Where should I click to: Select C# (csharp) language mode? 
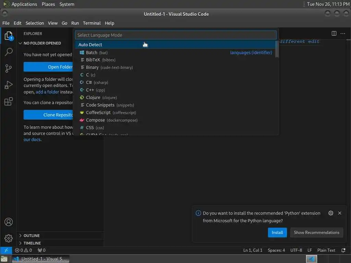click(x=176, y=83)
